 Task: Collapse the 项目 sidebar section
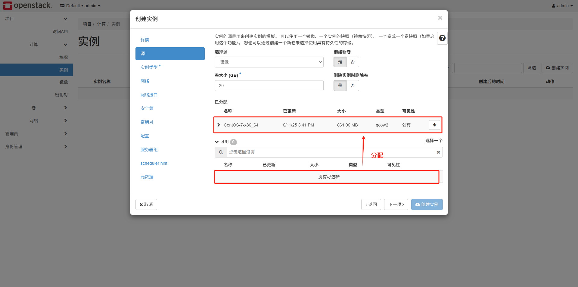(x=36, y=19)
